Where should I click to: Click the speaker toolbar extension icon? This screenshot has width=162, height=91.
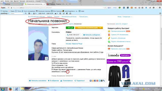tap(136, 8)
